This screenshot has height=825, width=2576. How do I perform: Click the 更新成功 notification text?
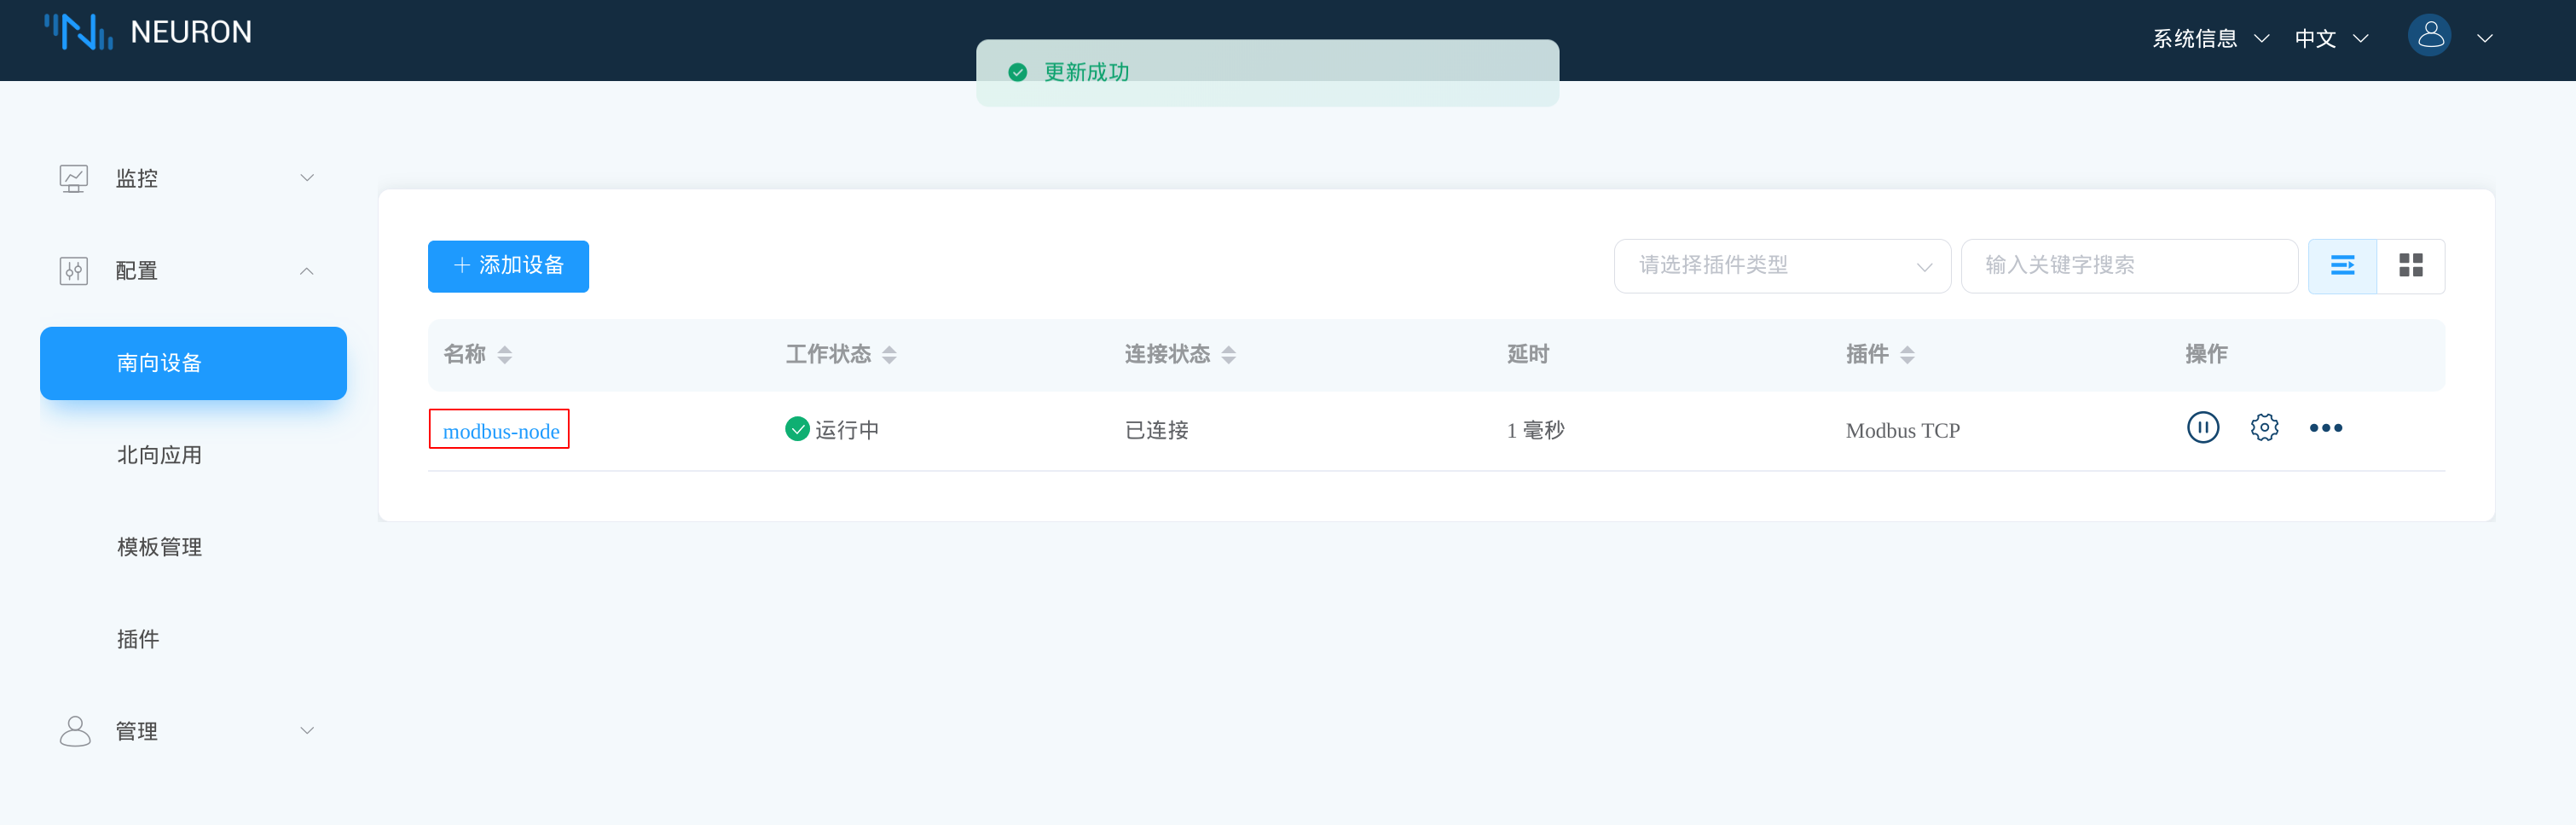pos(1086,72)
